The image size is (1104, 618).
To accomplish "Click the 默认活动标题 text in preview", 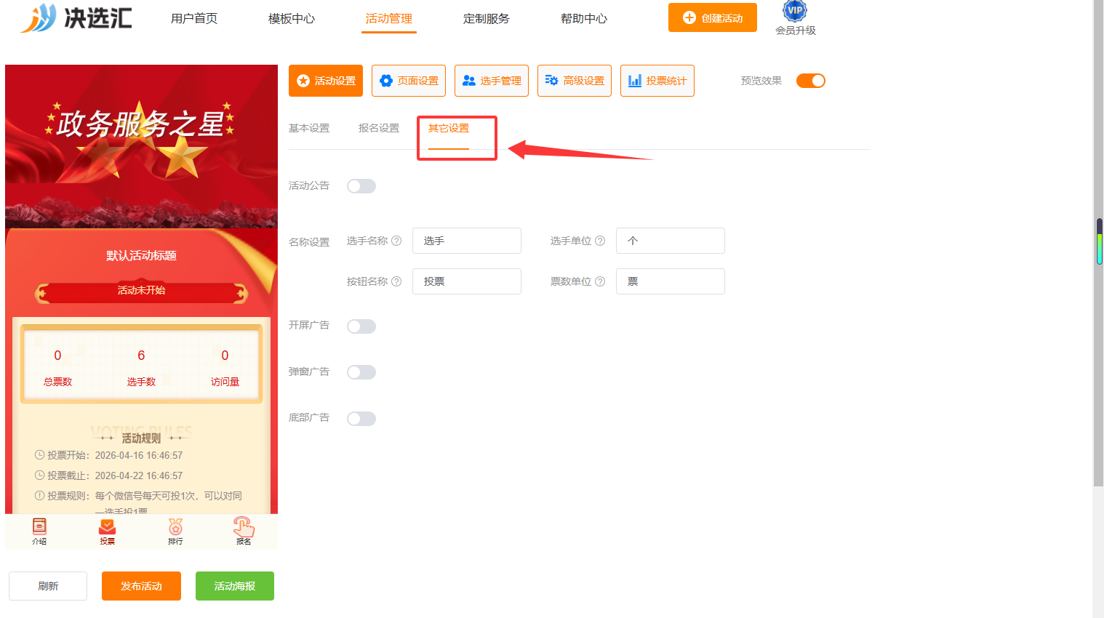I will click(141, 255).
